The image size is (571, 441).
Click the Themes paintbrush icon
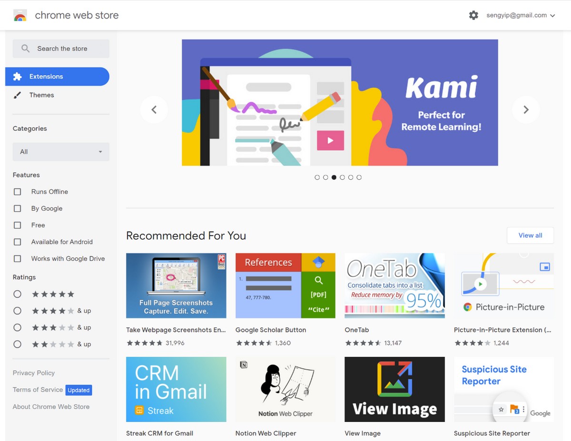tap(18, 95)
